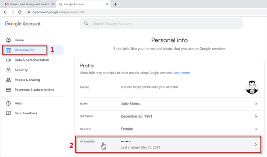Click the Data & personalization toggle icon
Image resolution: width=267 pixels, height=157 pixels.
pos(8,60)
